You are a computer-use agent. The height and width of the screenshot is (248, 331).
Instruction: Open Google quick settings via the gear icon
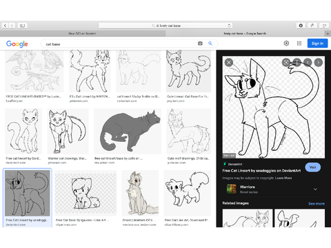point(286,43)
